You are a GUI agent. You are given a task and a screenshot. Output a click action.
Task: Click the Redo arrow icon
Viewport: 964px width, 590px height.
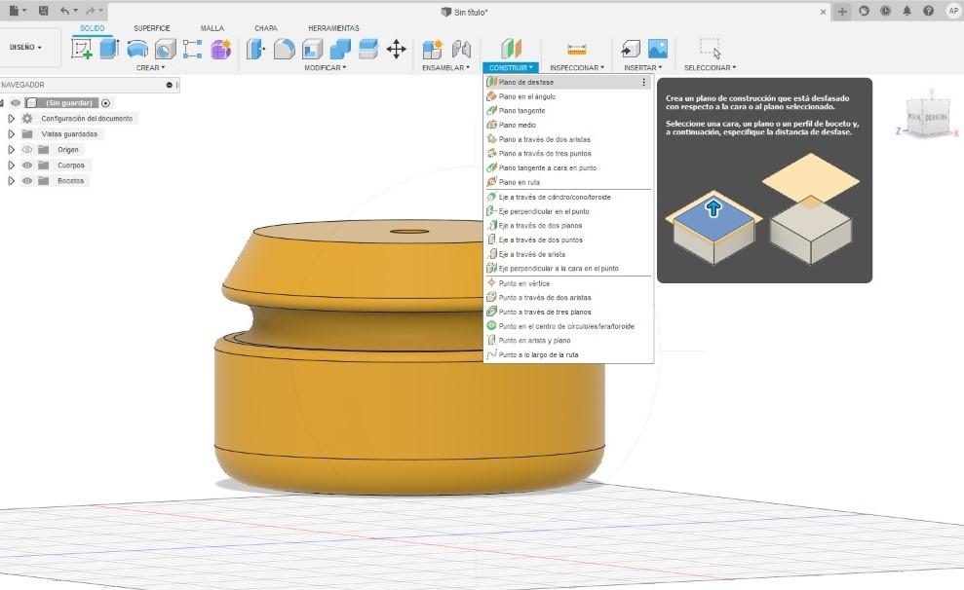pyautogui.click(x=91, y=11)
